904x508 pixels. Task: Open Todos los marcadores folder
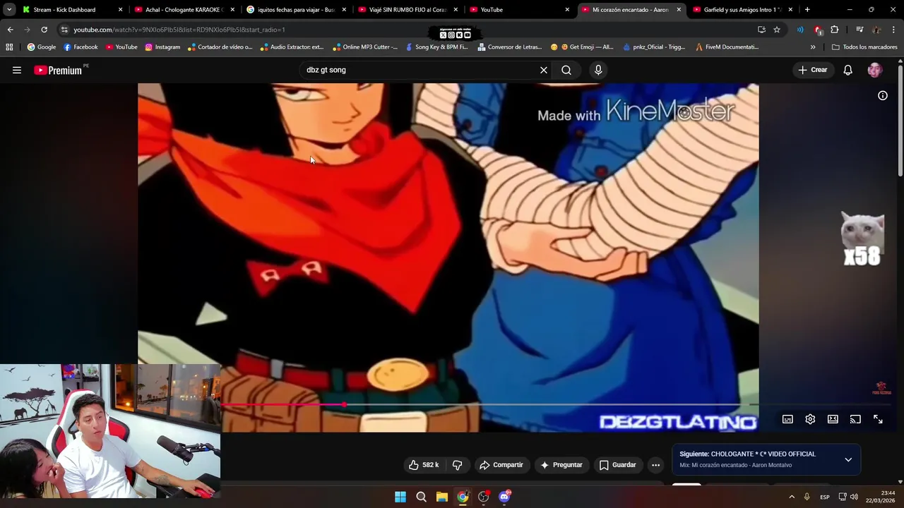click(x=865, y=47)
